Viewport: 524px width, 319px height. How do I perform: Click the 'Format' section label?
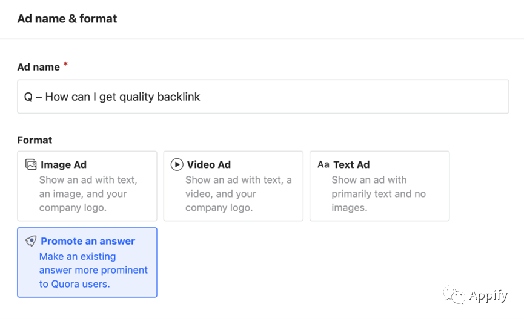[x=35, y=140]
